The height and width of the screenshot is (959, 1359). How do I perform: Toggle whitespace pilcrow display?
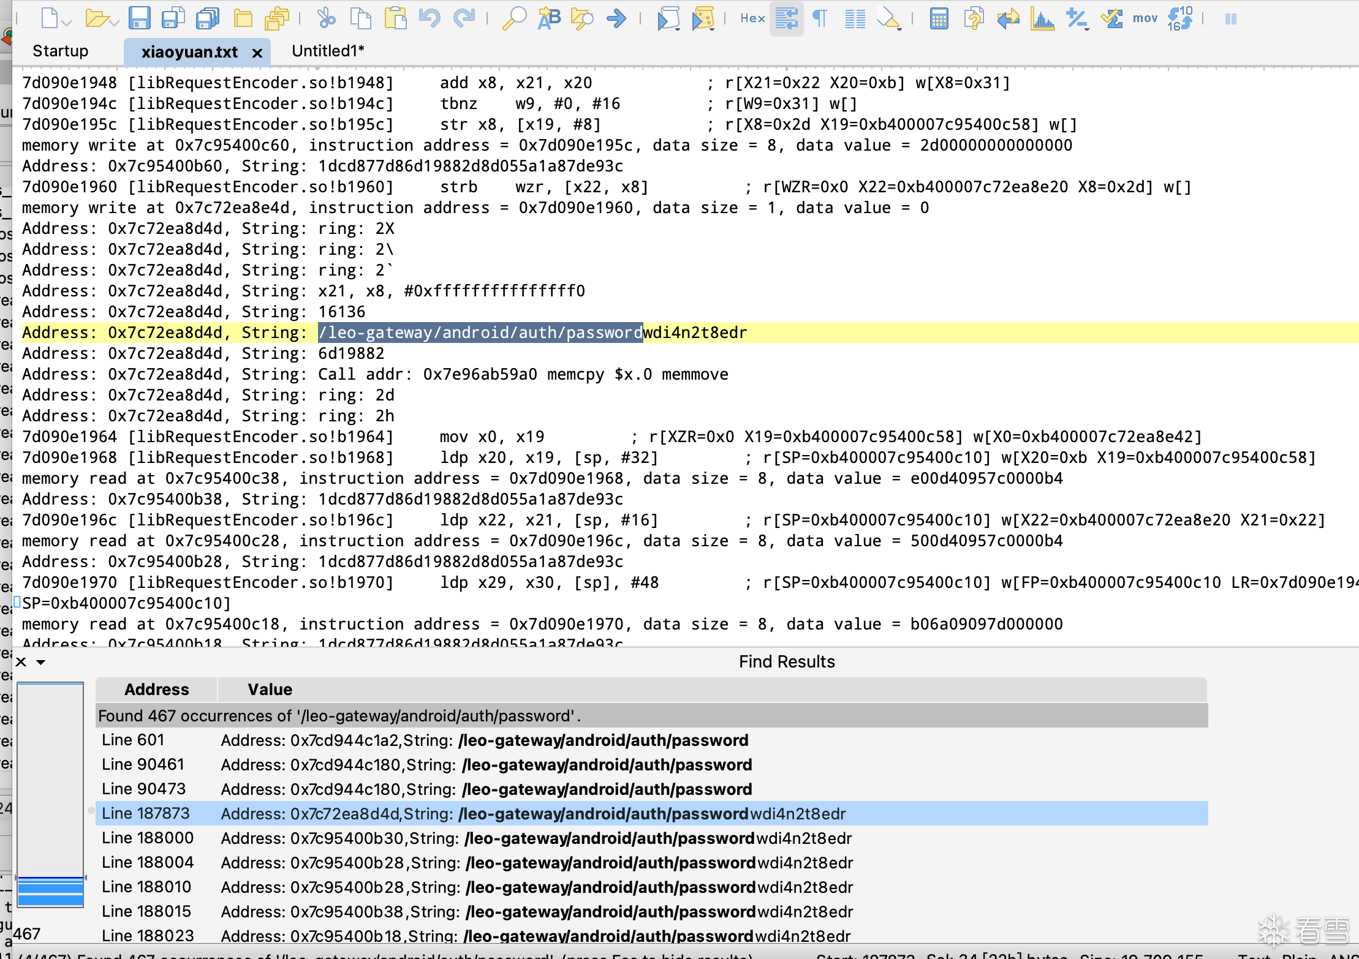[x=820, y=18]
